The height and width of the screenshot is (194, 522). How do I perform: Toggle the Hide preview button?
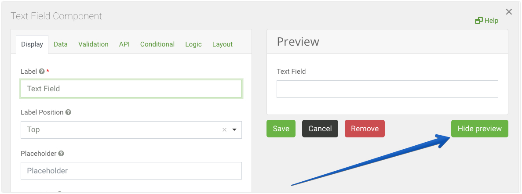tap(480, 129)
